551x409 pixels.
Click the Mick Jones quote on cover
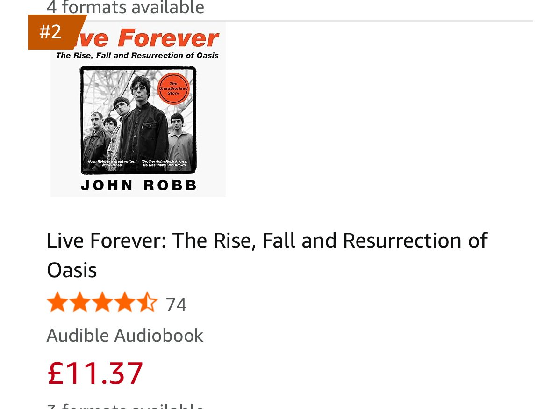(x=112, y=163)
